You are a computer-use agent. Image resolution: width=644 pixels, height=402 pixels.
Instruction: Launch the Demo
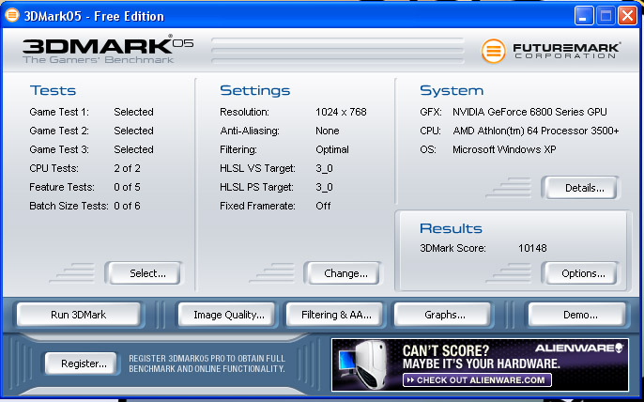577,315
